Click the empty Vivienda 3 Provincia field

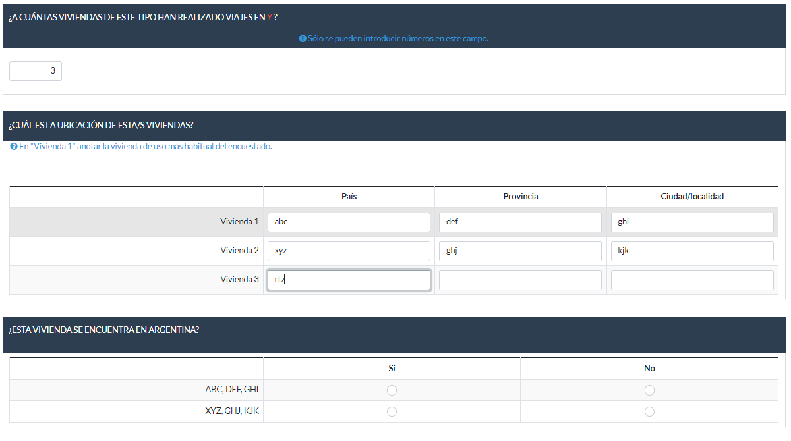520,280
